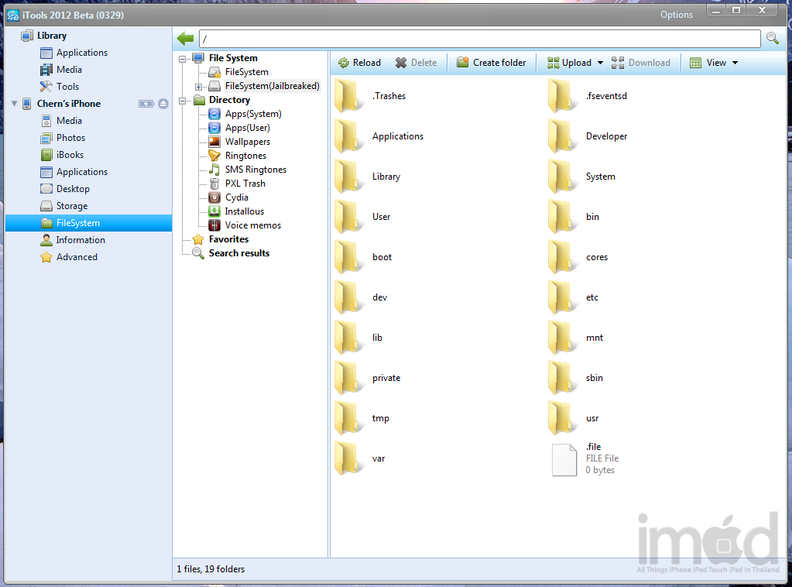Viewport: 792px width, 587px height.
Task: Click Create folder in the toolbar
Action: click(491, 63)
